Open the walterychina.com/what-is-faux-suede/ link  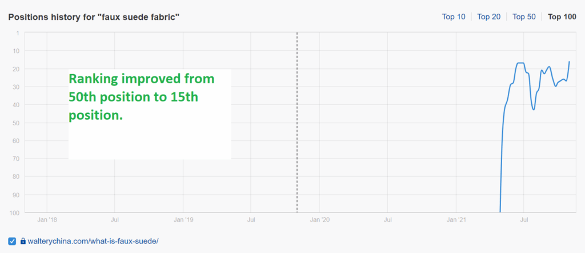[x=93, y=241]
